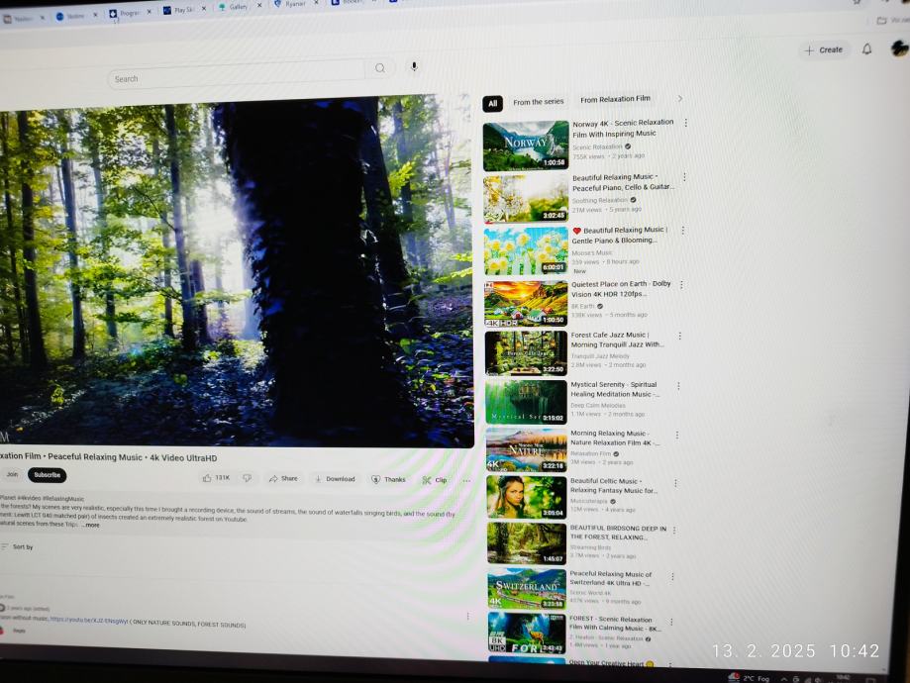
Task: Dislike the video with thumbs down
Action: point(248,478)
